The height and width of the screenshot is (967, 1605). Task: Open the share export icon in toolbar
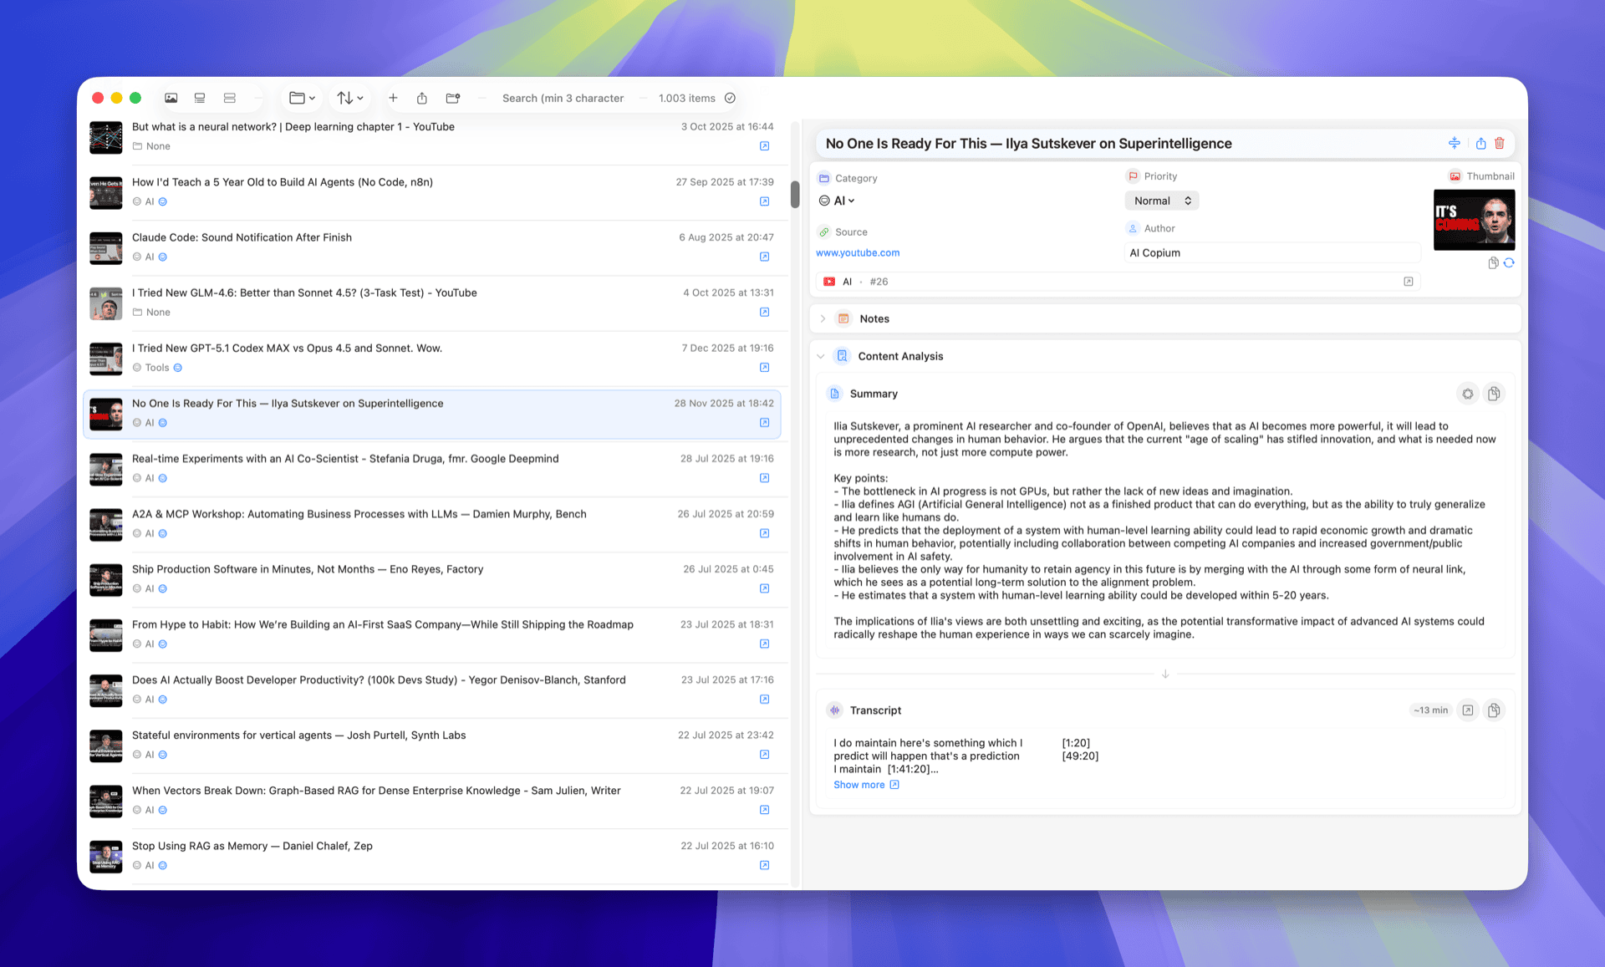point(421,98)
